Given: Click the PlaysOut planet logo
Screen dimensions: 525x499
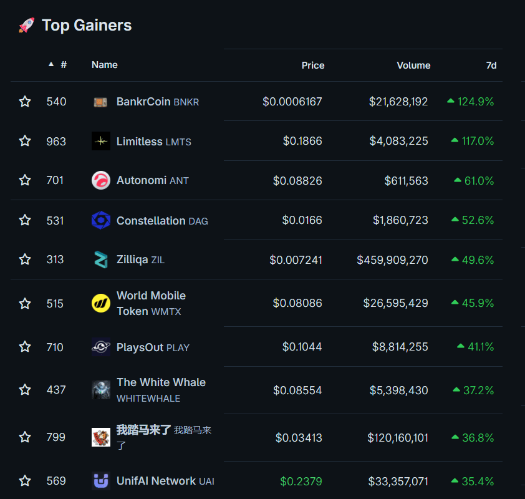Looking at the screenshot, I should pyautogui.click(x=101, y=347).
